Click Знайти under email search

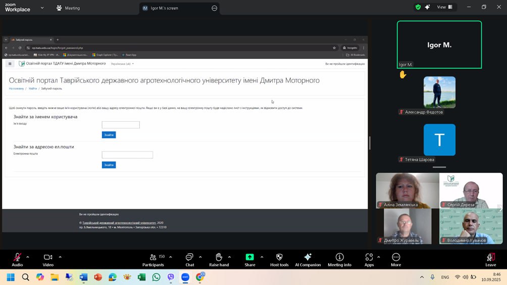coord(109,165)
